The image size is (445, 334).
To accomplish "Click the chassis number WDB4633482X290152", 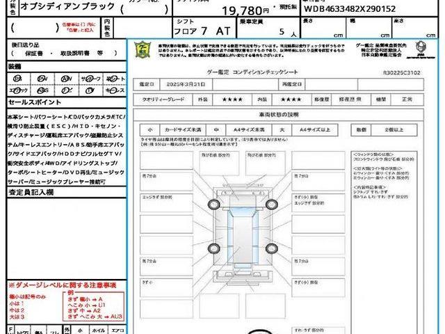I will coord(350,9).
